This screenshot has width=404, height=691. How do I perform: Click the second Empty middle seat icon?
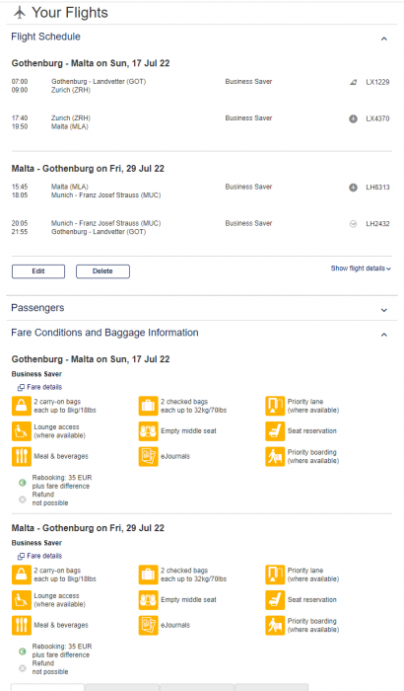click(149, 600)
